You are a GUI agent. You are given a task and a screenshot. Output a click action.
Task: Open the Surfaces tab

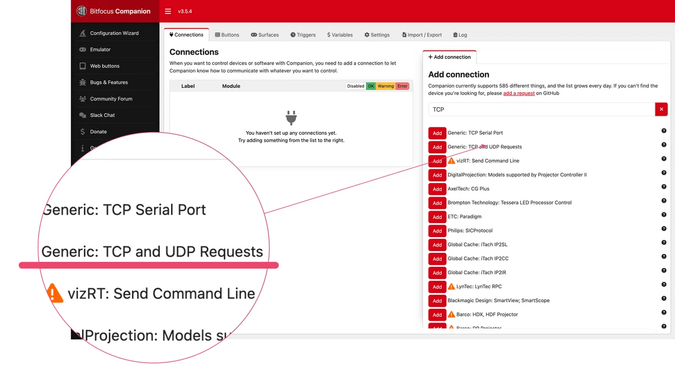(x=265, y=35)
